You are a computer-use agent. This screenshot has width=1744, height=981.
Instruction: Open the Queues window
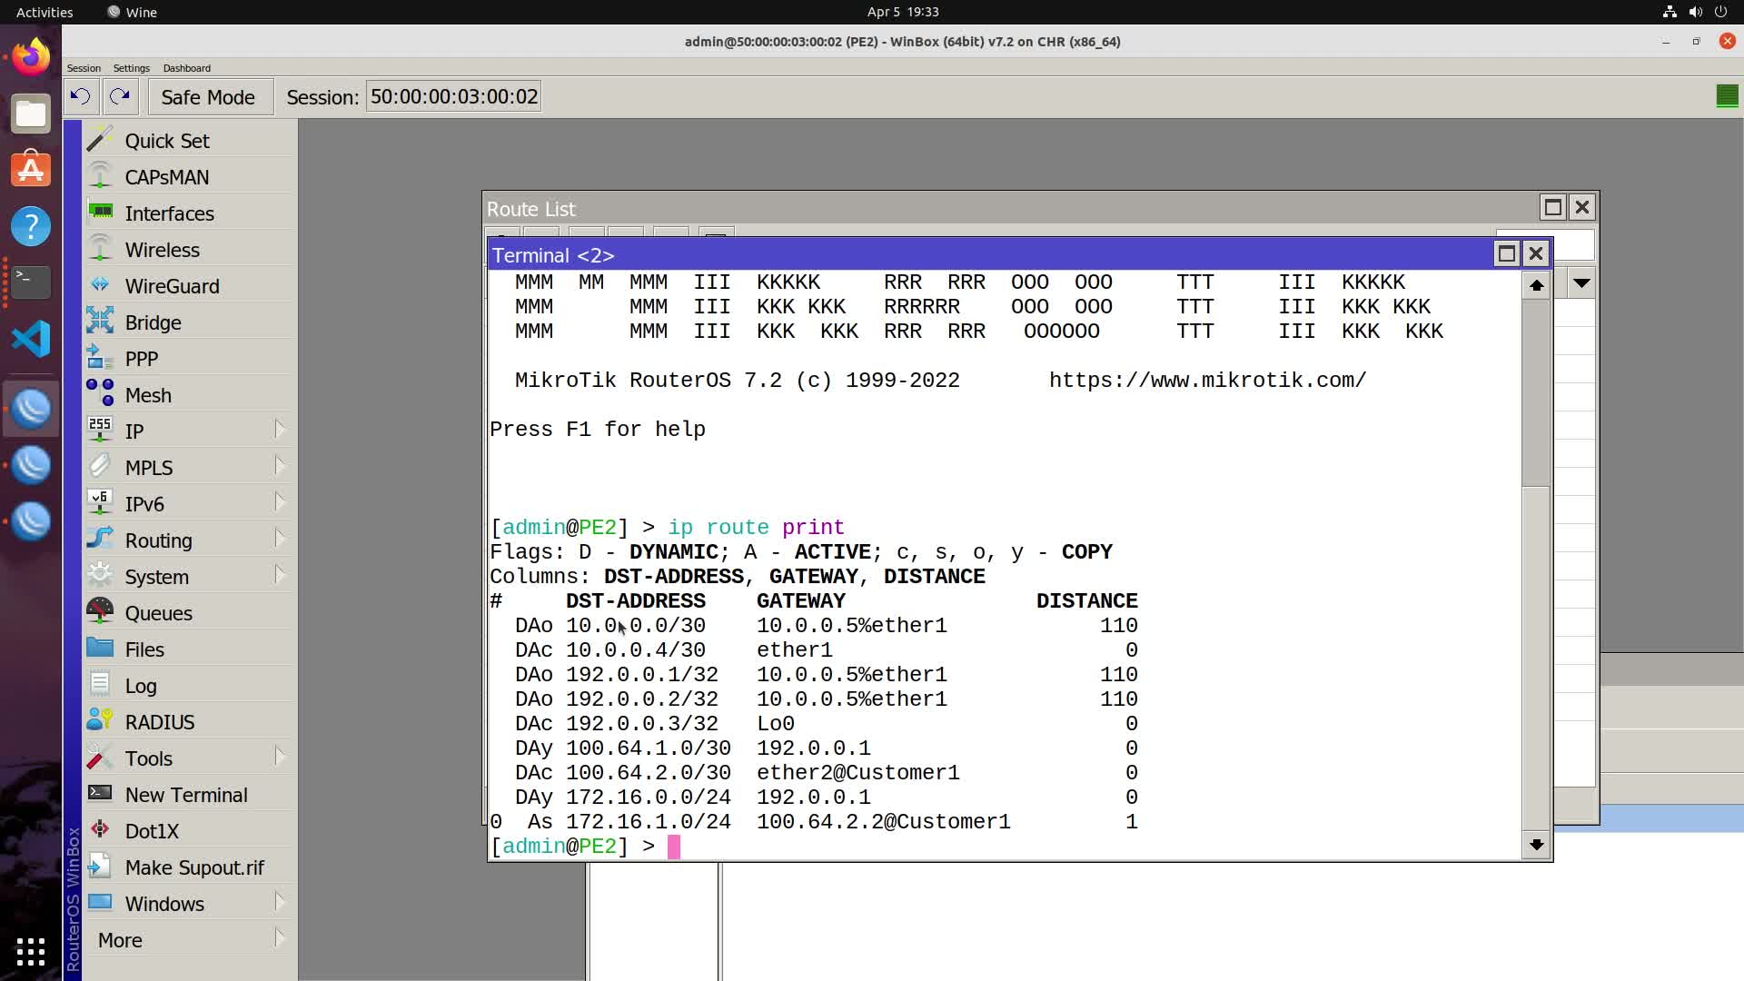pyautogui.click(x=191, y=613)
